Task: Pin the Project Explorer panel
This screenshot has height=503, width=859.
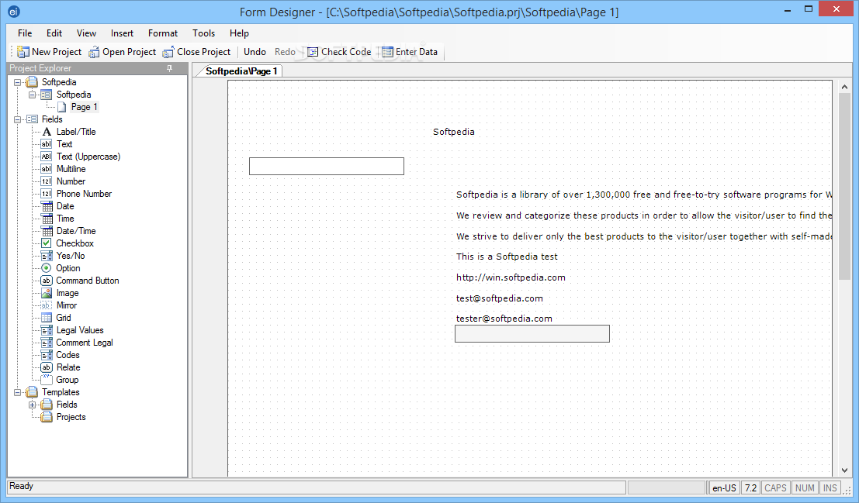Action: [x=169, y=68]
